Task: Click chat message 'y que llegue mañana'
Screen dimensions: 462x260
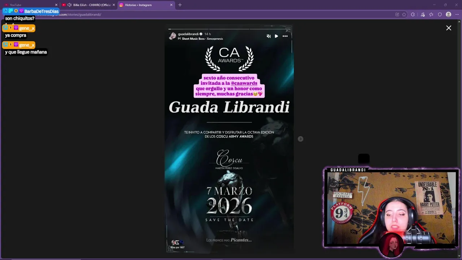Action: coord(26,52)
